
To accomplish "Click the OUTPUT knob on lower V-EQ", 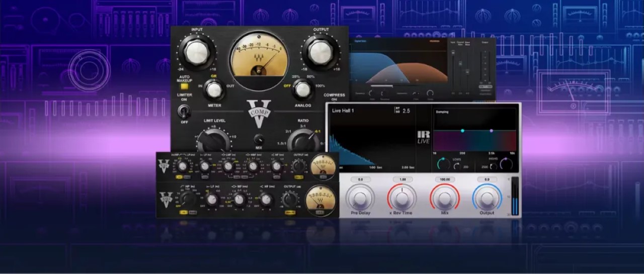I will pyautogui.click(x=289, y=200).
